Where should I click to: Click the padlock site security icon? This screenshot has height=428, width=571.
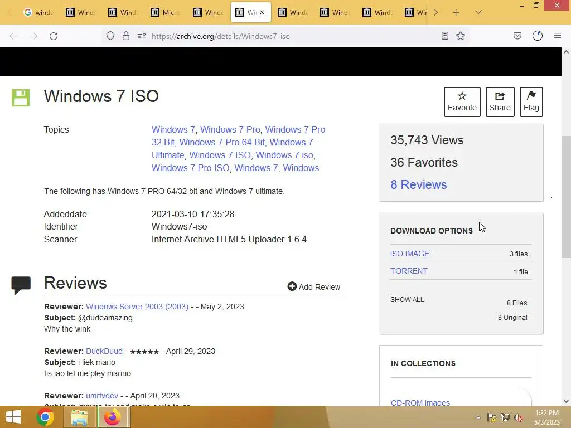pyautogui.click(x=126, y=36)
